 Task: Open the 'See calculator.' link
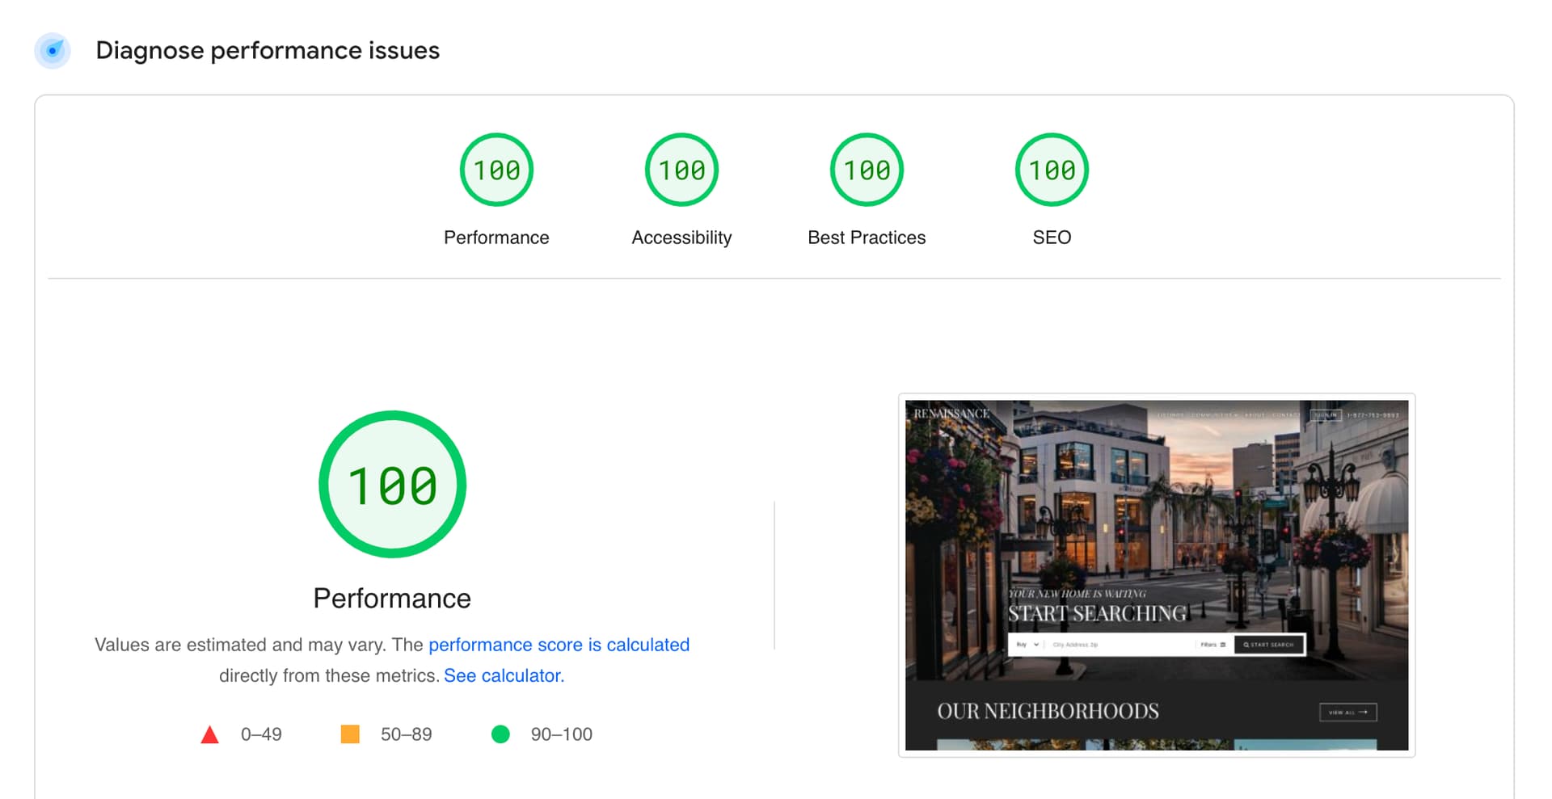(x=504, y=675)
